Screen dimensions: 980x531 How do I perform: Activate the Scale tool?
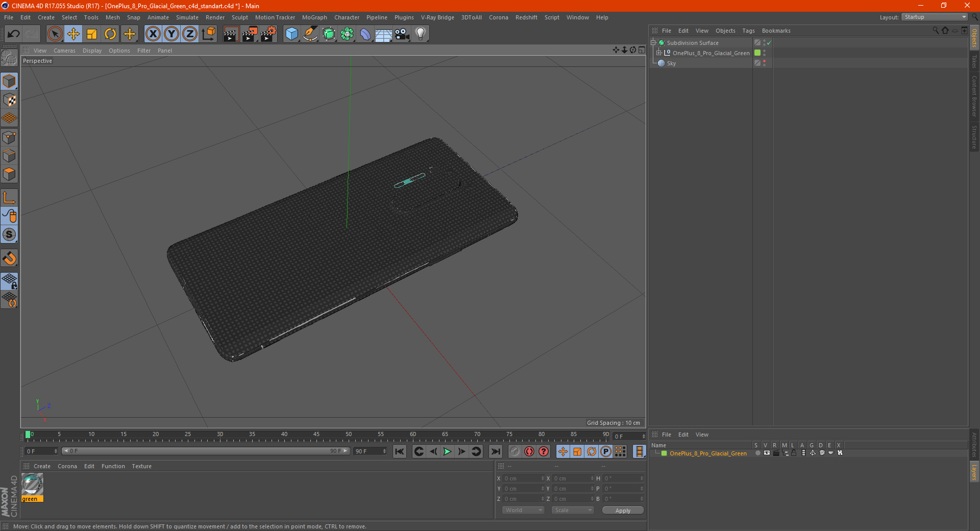92,34
